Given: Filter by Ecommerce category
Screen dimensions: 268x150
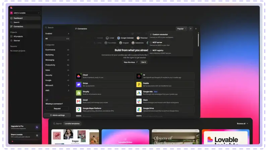Looking at the screenshot, I should [x=57, y=50].
